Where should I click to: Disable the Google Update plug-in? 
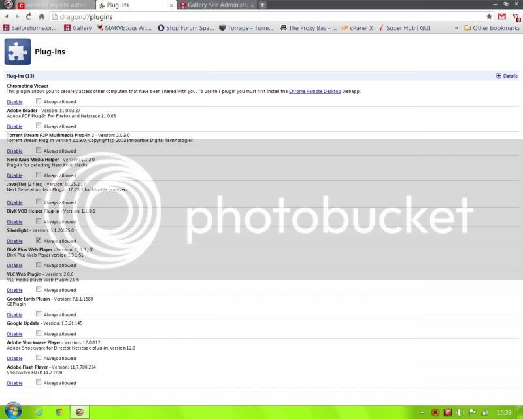[14, 334]
